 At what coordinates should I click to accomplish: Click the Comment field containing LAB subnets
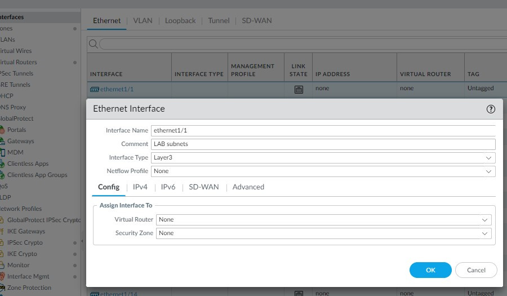tap(323, 144)
